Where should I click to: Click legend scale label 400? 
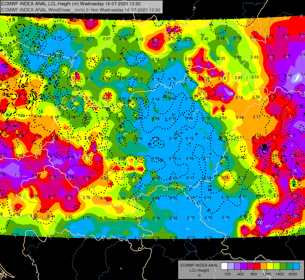241,274
